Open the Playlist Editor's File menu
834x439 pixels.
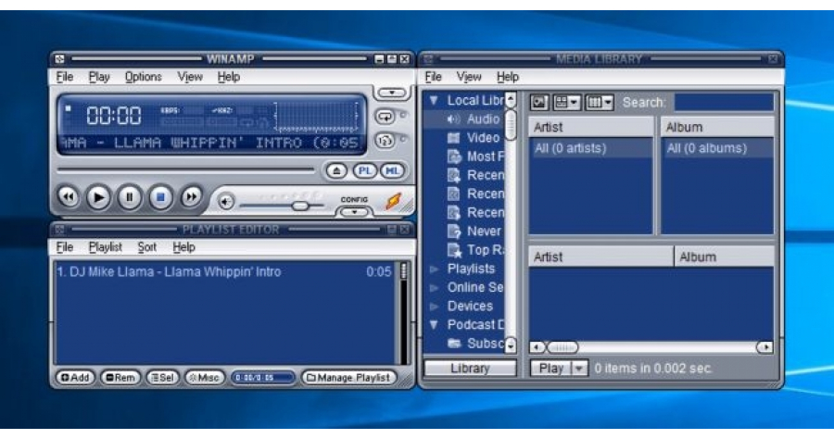pyautogui.click(x=65, y=247)
